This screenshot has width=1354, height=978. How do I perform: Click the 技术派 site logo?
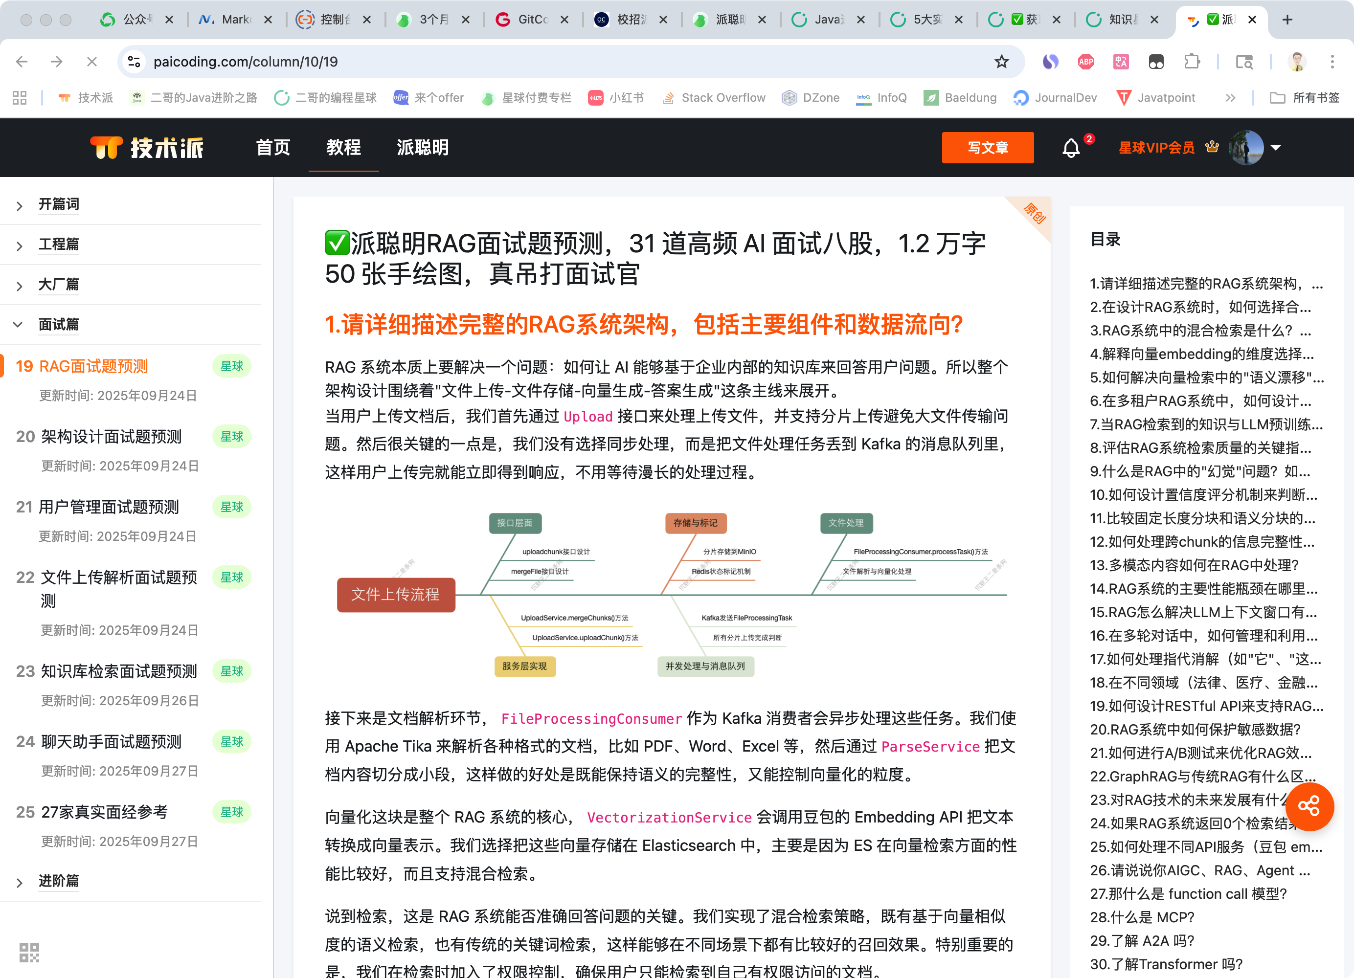pos(147,147)
